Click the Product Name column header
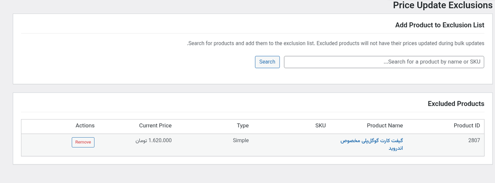This screenshot has width=495, height=183. (384, 125)
